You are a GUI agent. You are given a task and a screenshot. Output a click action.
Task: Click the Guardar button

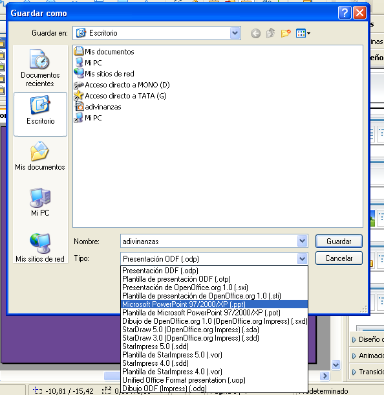tap(339, 242)
